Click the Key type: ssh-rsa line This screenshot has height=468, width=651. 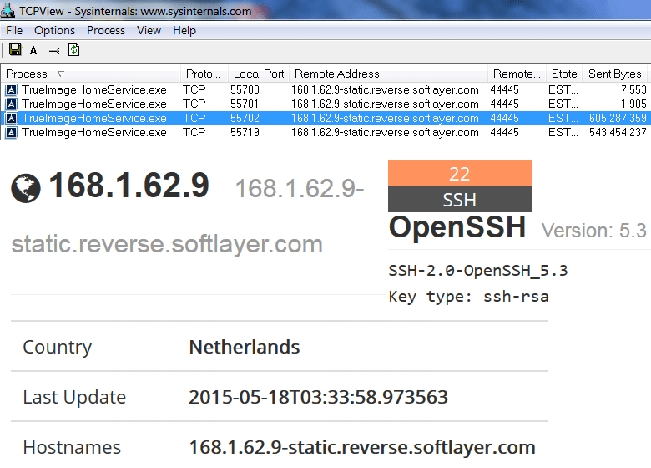point(468,297)
